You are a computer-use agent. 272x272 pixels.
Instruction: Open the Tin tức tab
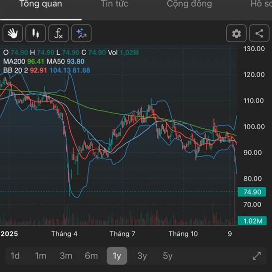click(x=115, y=4)
